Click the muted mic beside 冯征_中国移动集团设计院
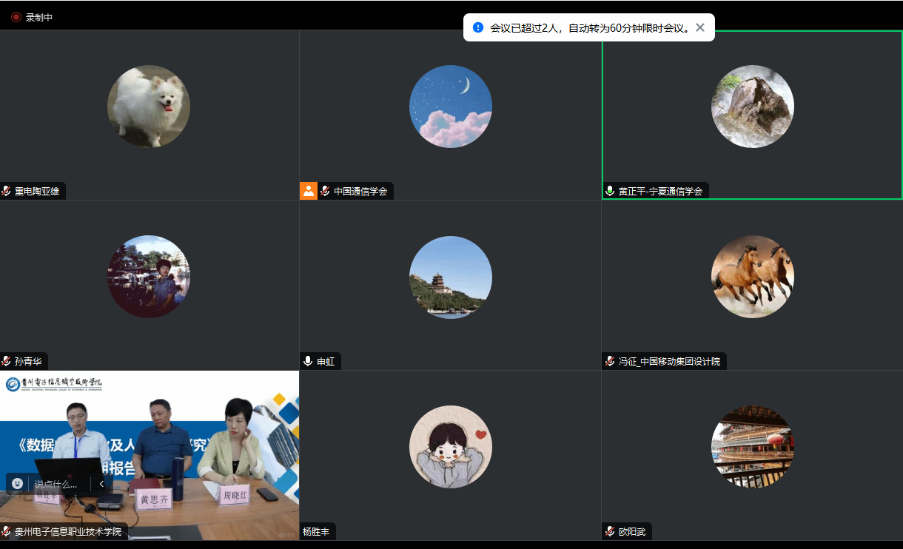This screenshot has height=549, width=903. point(610,361)
